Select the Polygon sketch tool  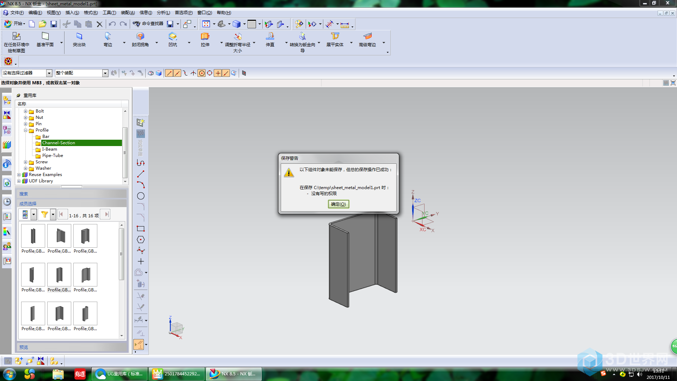coord(141,240)
